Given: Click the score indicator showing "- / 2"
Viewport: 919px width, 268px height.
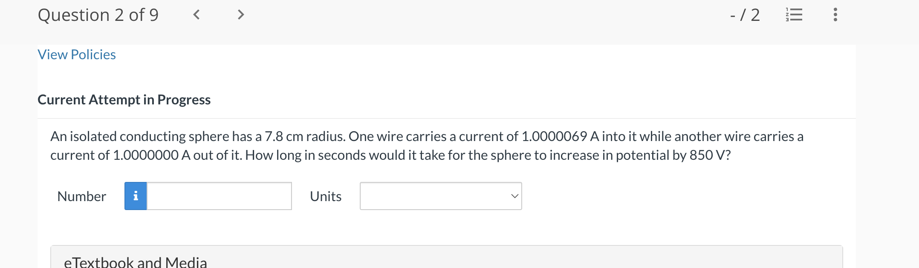Looking at the screenshot, I should click(x=745, y=15).
